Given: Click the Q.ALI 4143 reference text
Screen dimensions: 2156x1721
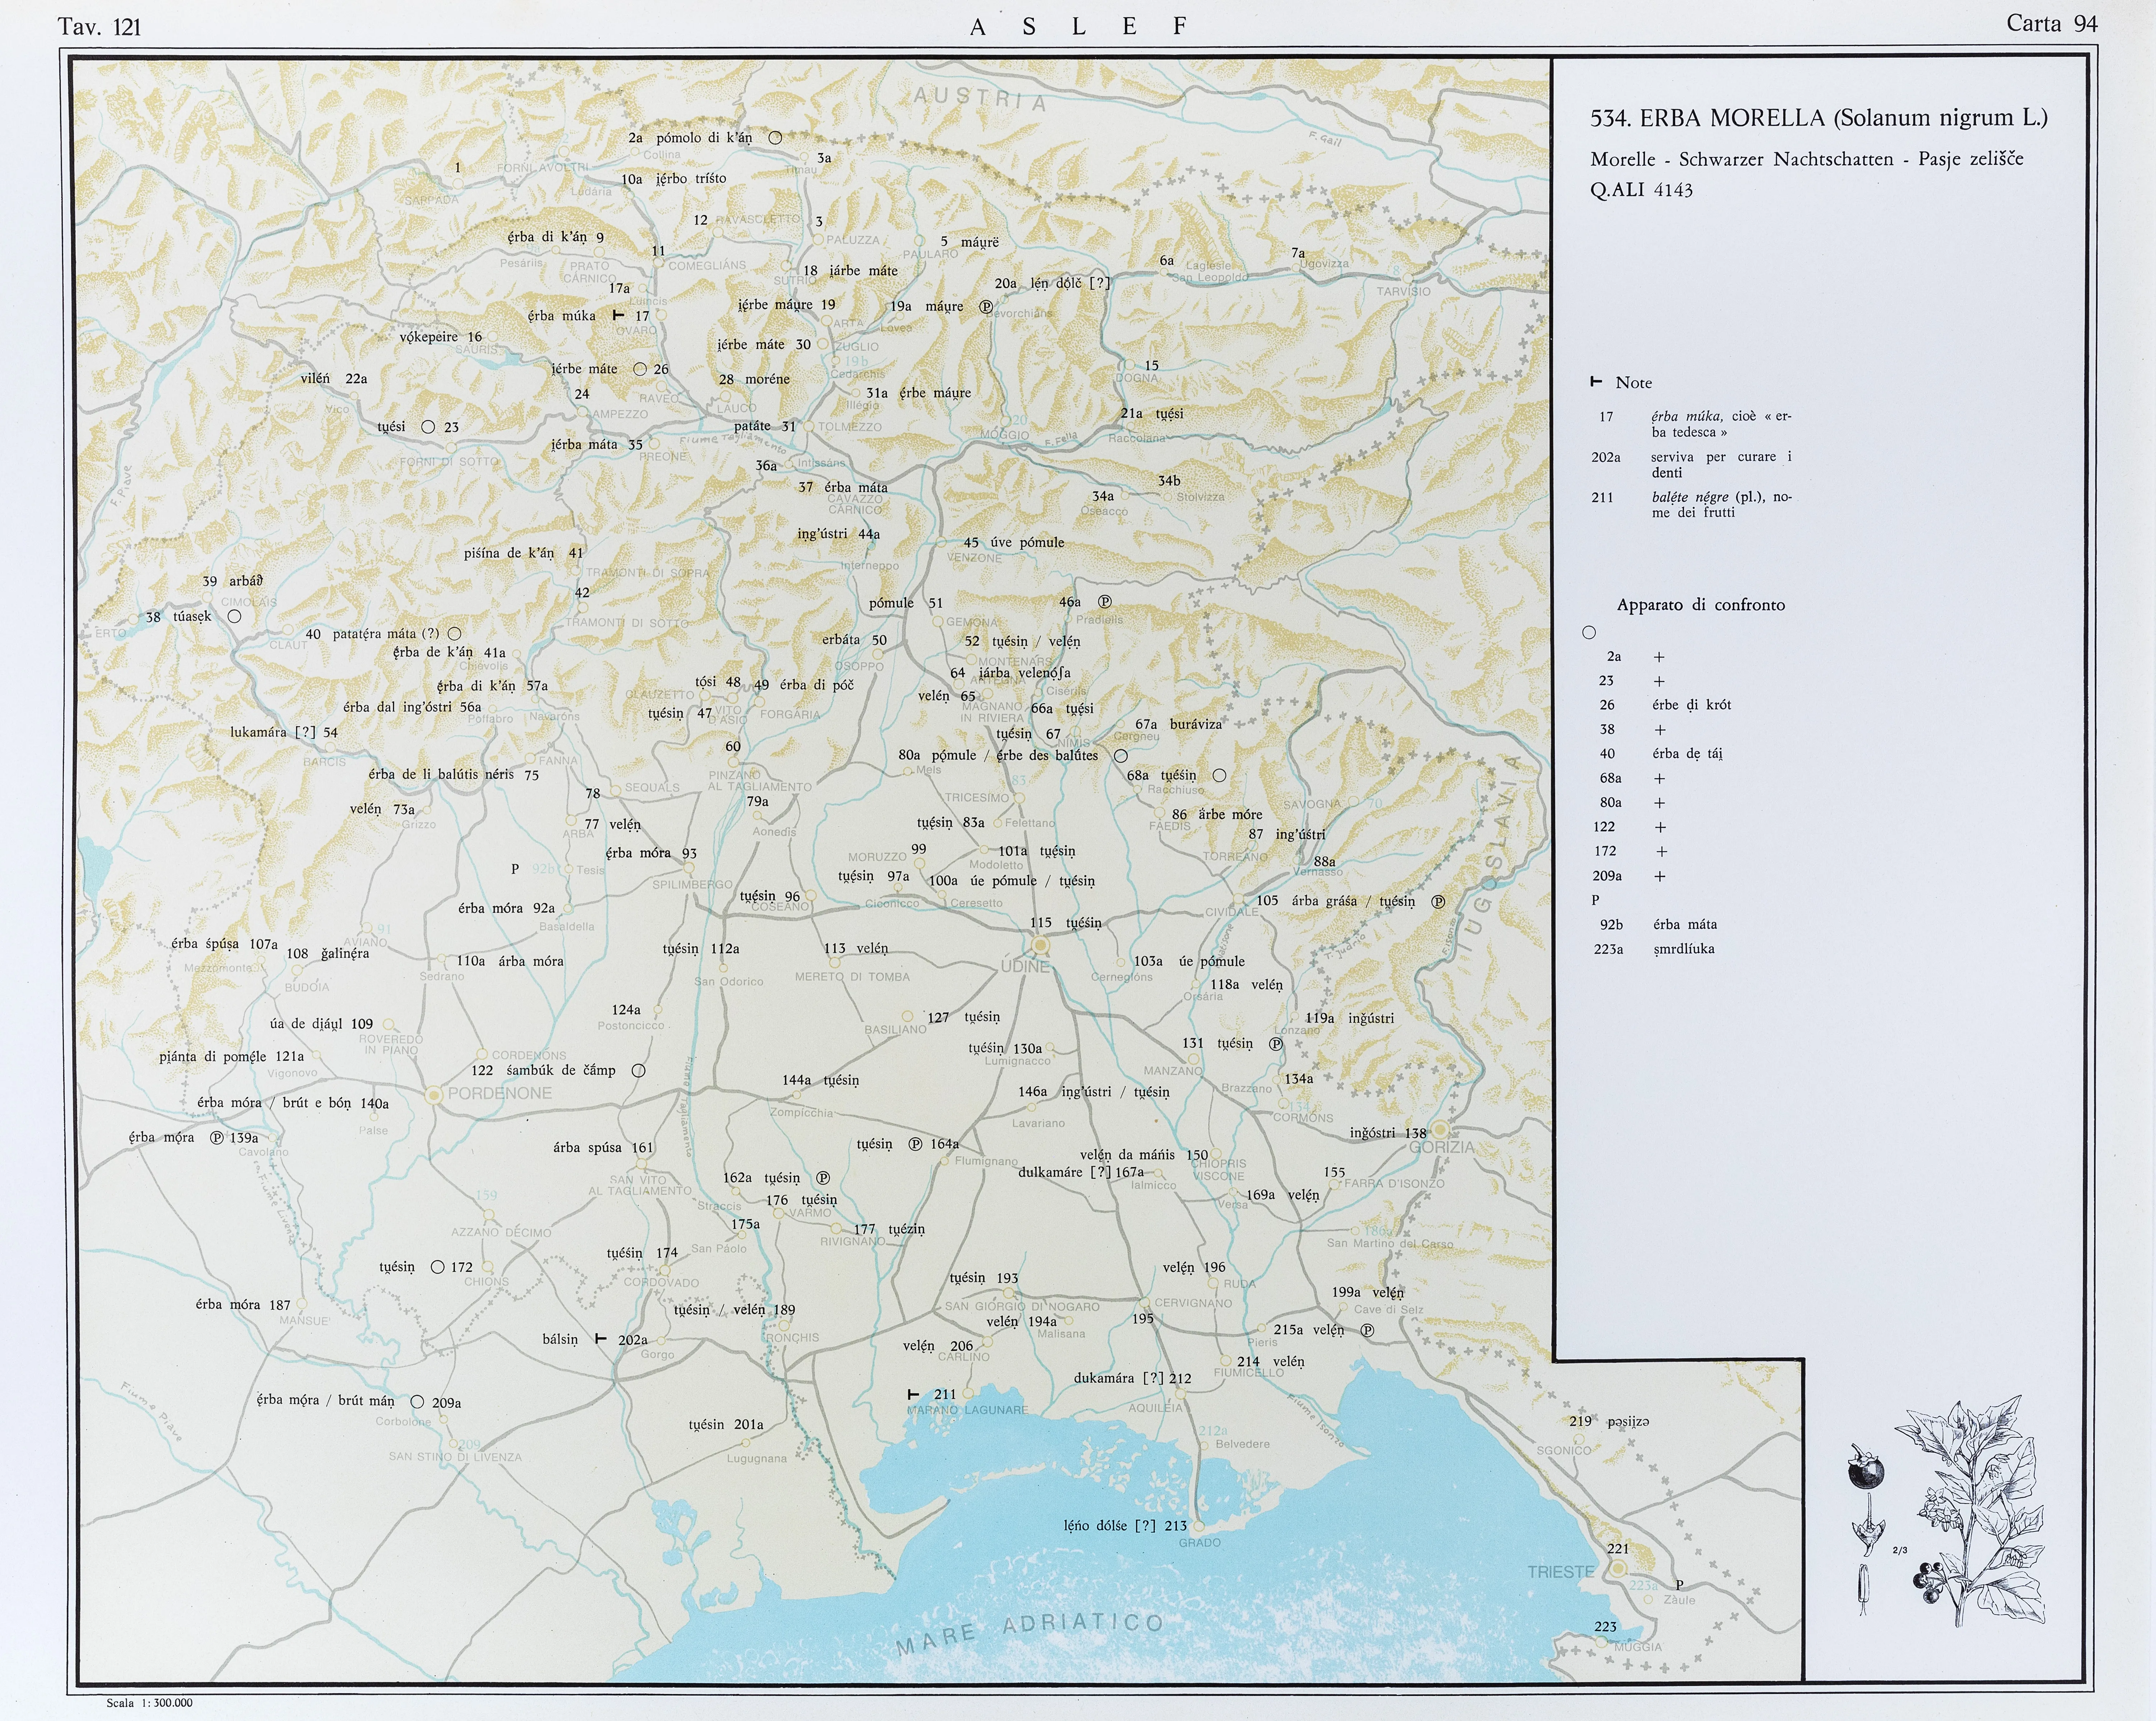Looking at the screenshot, I should pyautogui.click(x=1641, y=190).
